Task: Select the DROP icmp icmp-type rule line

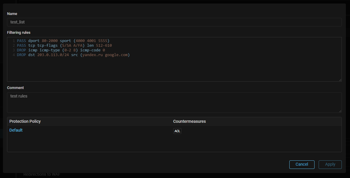Action: pyautogui.click(x=61, y=50)
